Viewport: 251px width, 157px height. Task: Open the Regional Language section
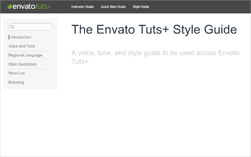[x=25, y=55]
